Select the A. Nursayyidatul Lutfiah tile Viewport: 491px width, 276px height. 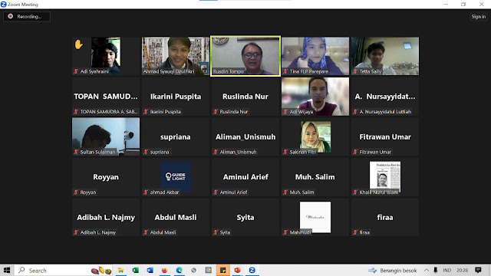pos(385,97)
